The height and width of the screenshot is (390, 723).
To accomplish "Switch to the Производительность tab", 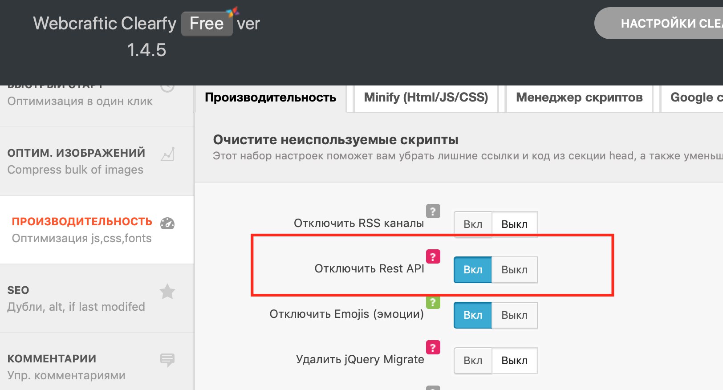I will [270, 97].
